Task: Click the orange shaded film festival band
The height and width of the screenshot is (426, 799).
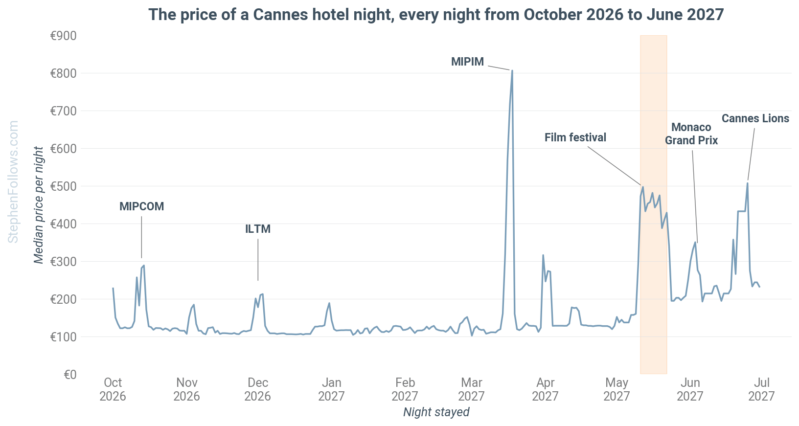Action: (654, 204)
